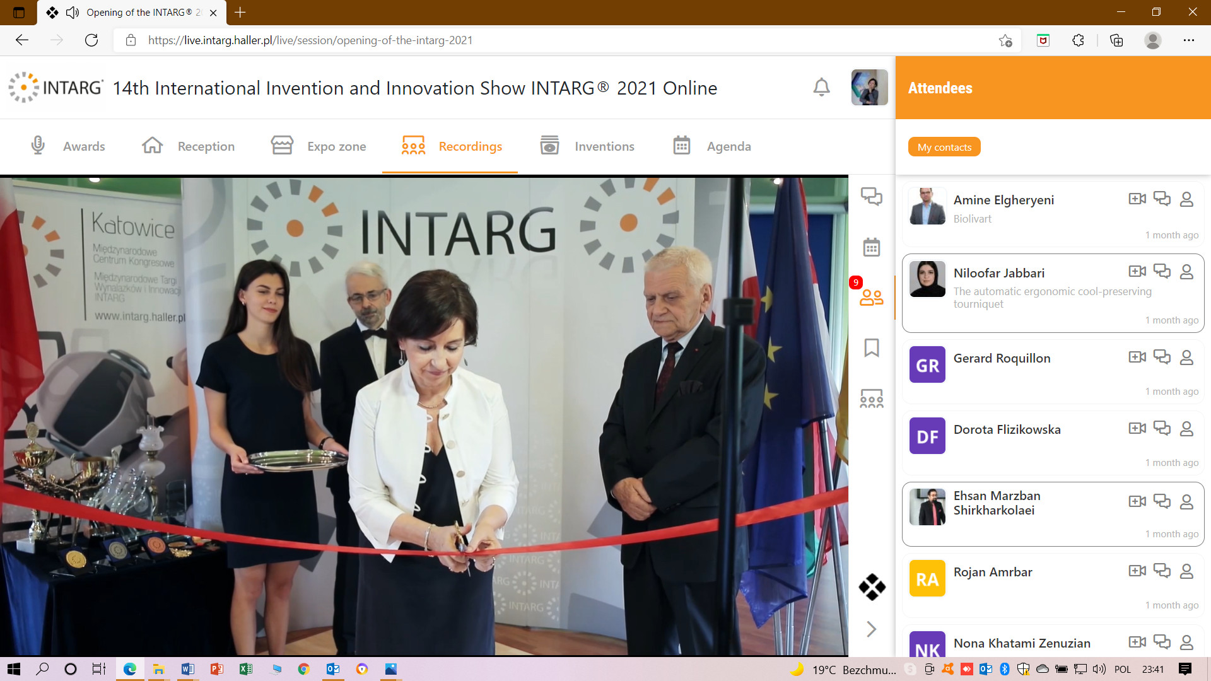1211x681 pixels.
Task: Start video call with Dorota Flizikowska
Action: point(1137,429)
